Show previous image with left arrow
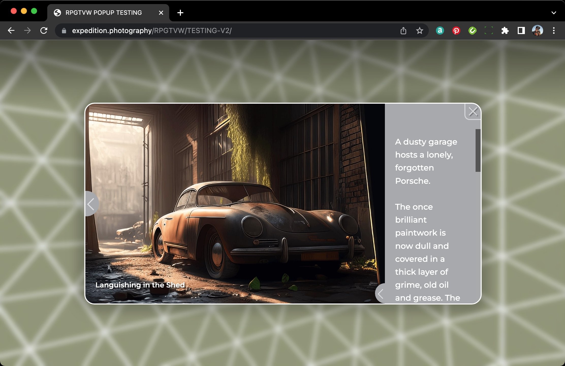The image size is (565, 366). 91,204
